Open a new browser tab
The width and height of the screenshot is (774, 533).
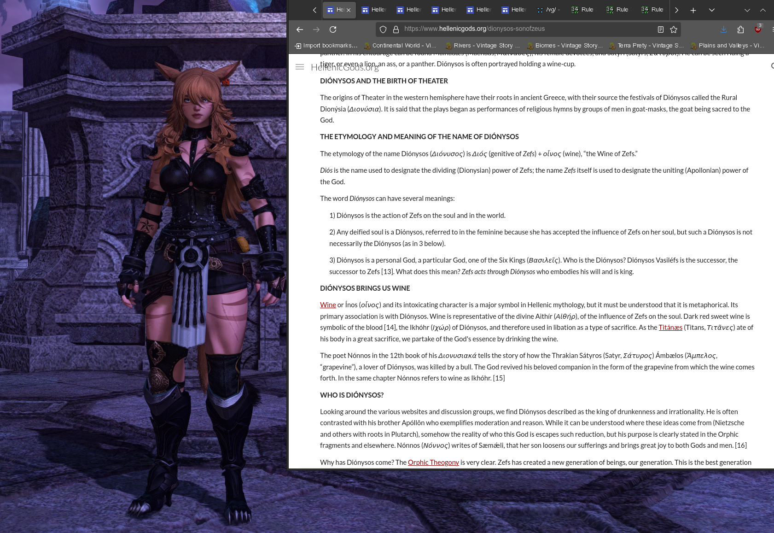coord(693,10)
